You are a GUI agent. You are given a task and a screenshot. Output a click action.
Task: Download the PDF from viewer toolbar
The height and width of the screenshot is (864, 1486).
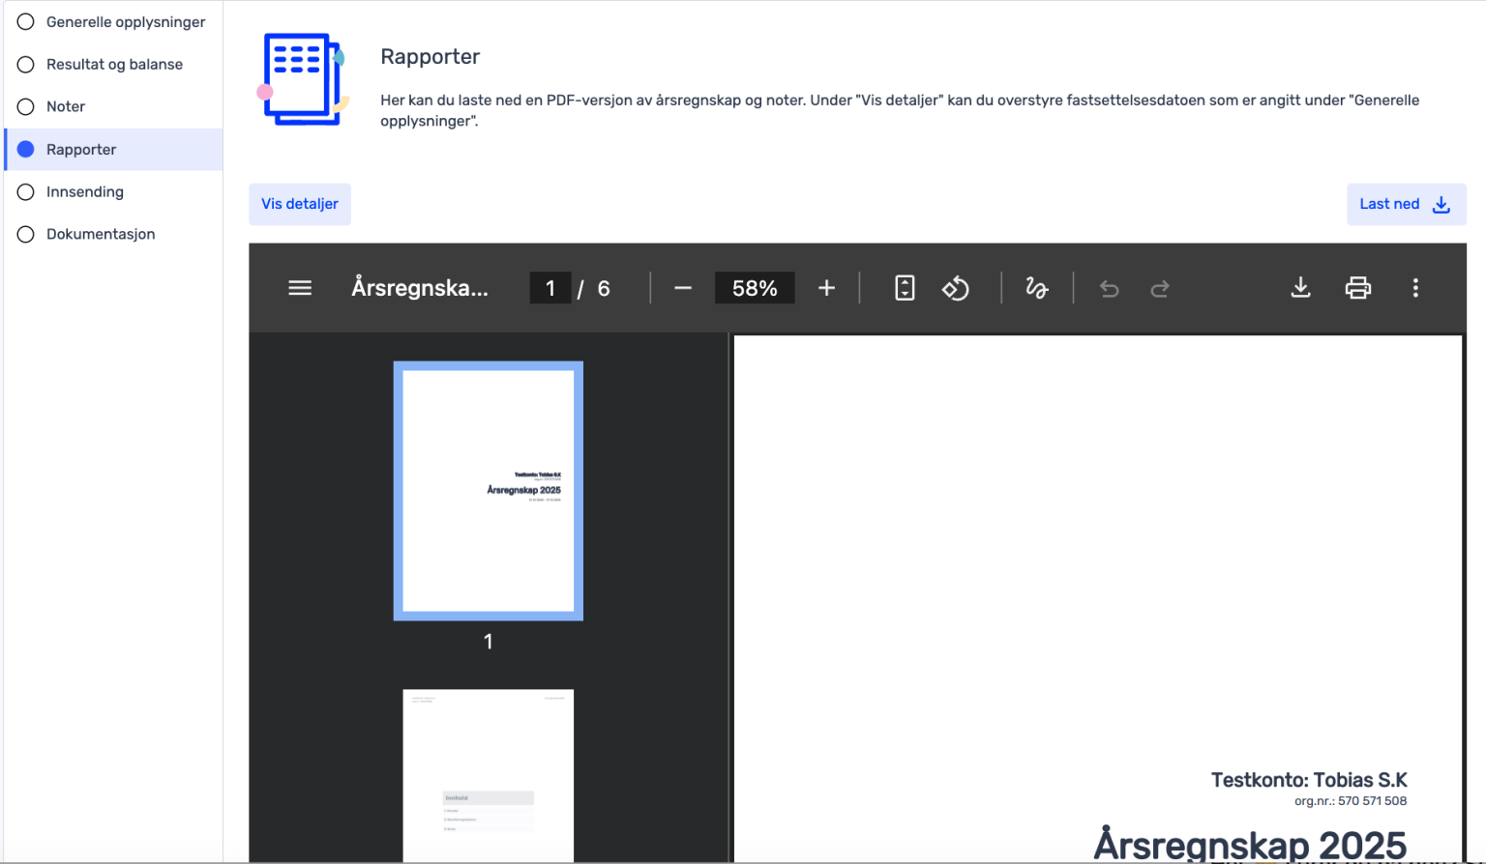[x=1300, y=288]
